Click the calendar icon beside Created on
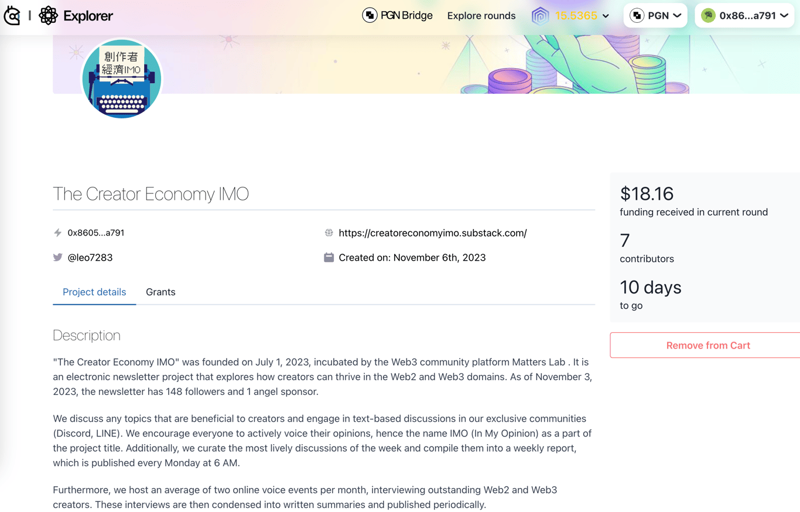Image resolution: width=800 pixels, height=512 pixels. pyautogui.click(x=329, y=257)
